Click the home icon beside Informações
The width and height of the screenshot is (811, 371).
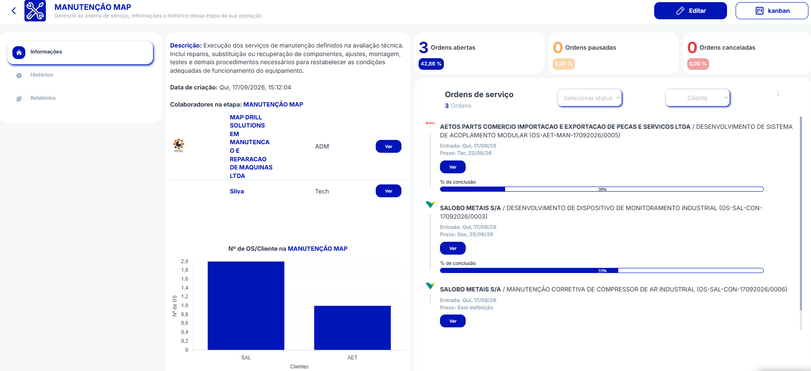tap(19, 52)
